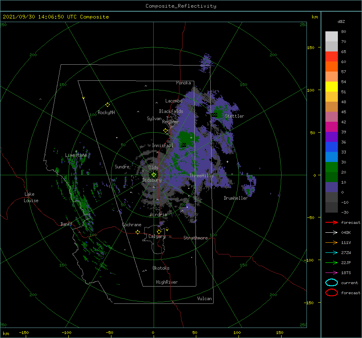362x338 pixels.
Task: Select the light gray 70-80 dBZ swatch
Action: [x=331, y=37]
